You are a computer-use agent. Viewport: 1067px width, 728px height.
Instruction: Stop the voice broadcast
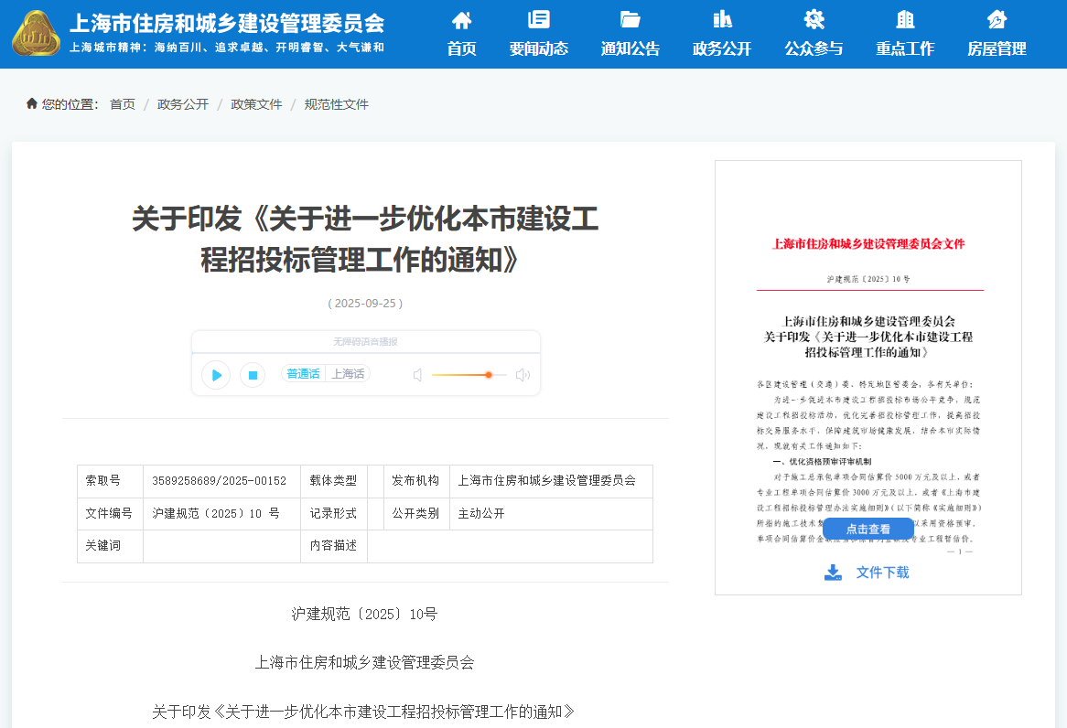[x=252, y=374]
